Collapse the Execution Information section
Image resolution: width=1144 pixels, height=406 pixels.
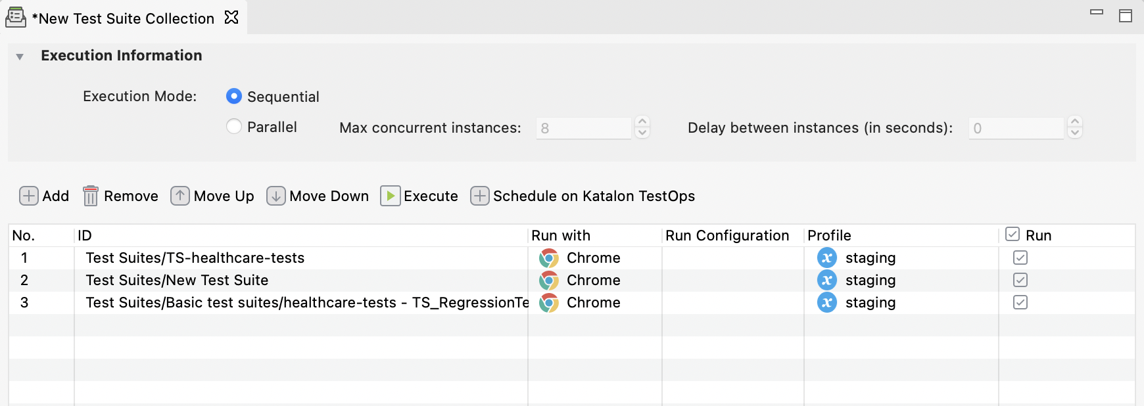(x=20, y=56)
